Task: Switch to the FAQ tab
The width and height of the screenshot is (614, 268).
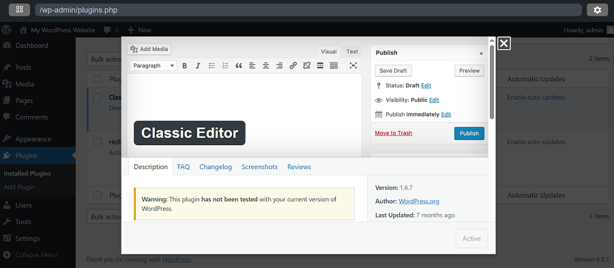Action: pos(184,166)
